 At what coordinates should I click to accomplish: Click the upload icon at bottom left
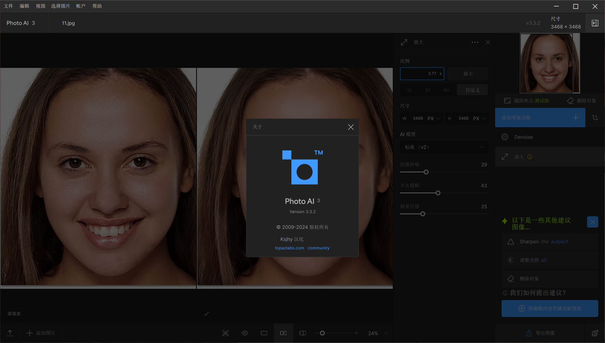pyautogui.click(x=10, y=333)
